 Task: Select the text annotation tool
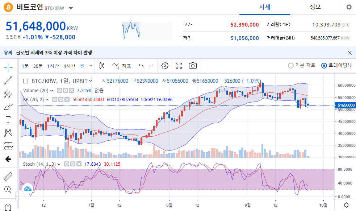point(8,120)
